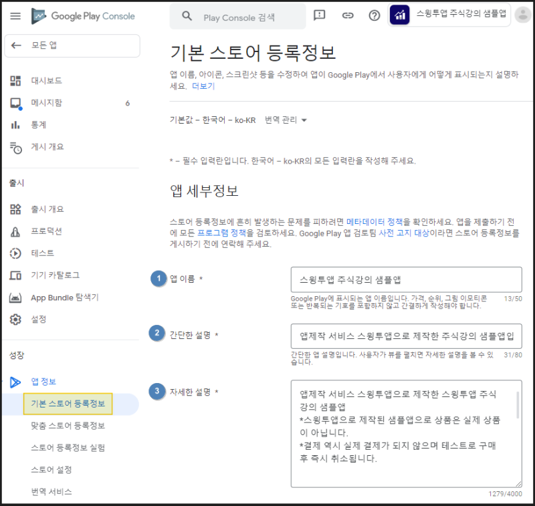Click the 설정 gear icon
Viewport: 535px width, 506px height.
(x=15, y=320)
